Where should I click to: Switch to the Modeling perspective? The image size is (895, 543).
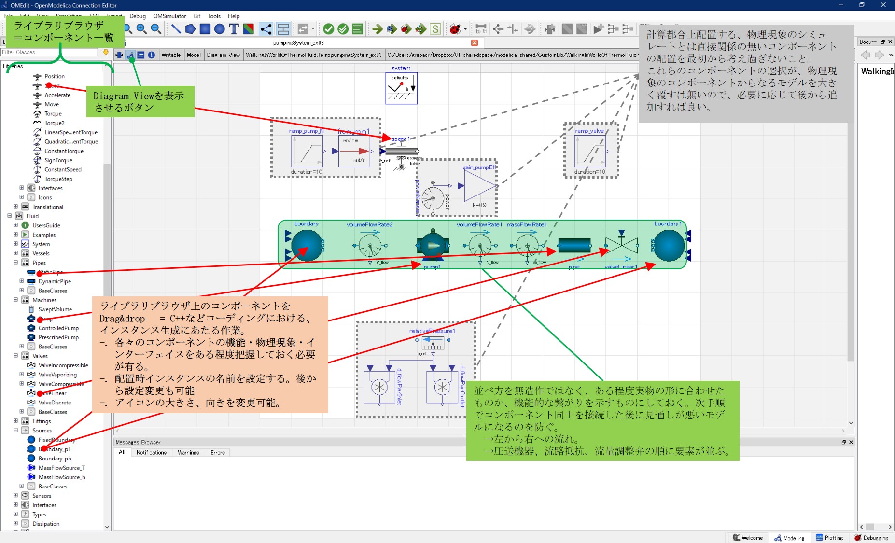tap(789, 538)
